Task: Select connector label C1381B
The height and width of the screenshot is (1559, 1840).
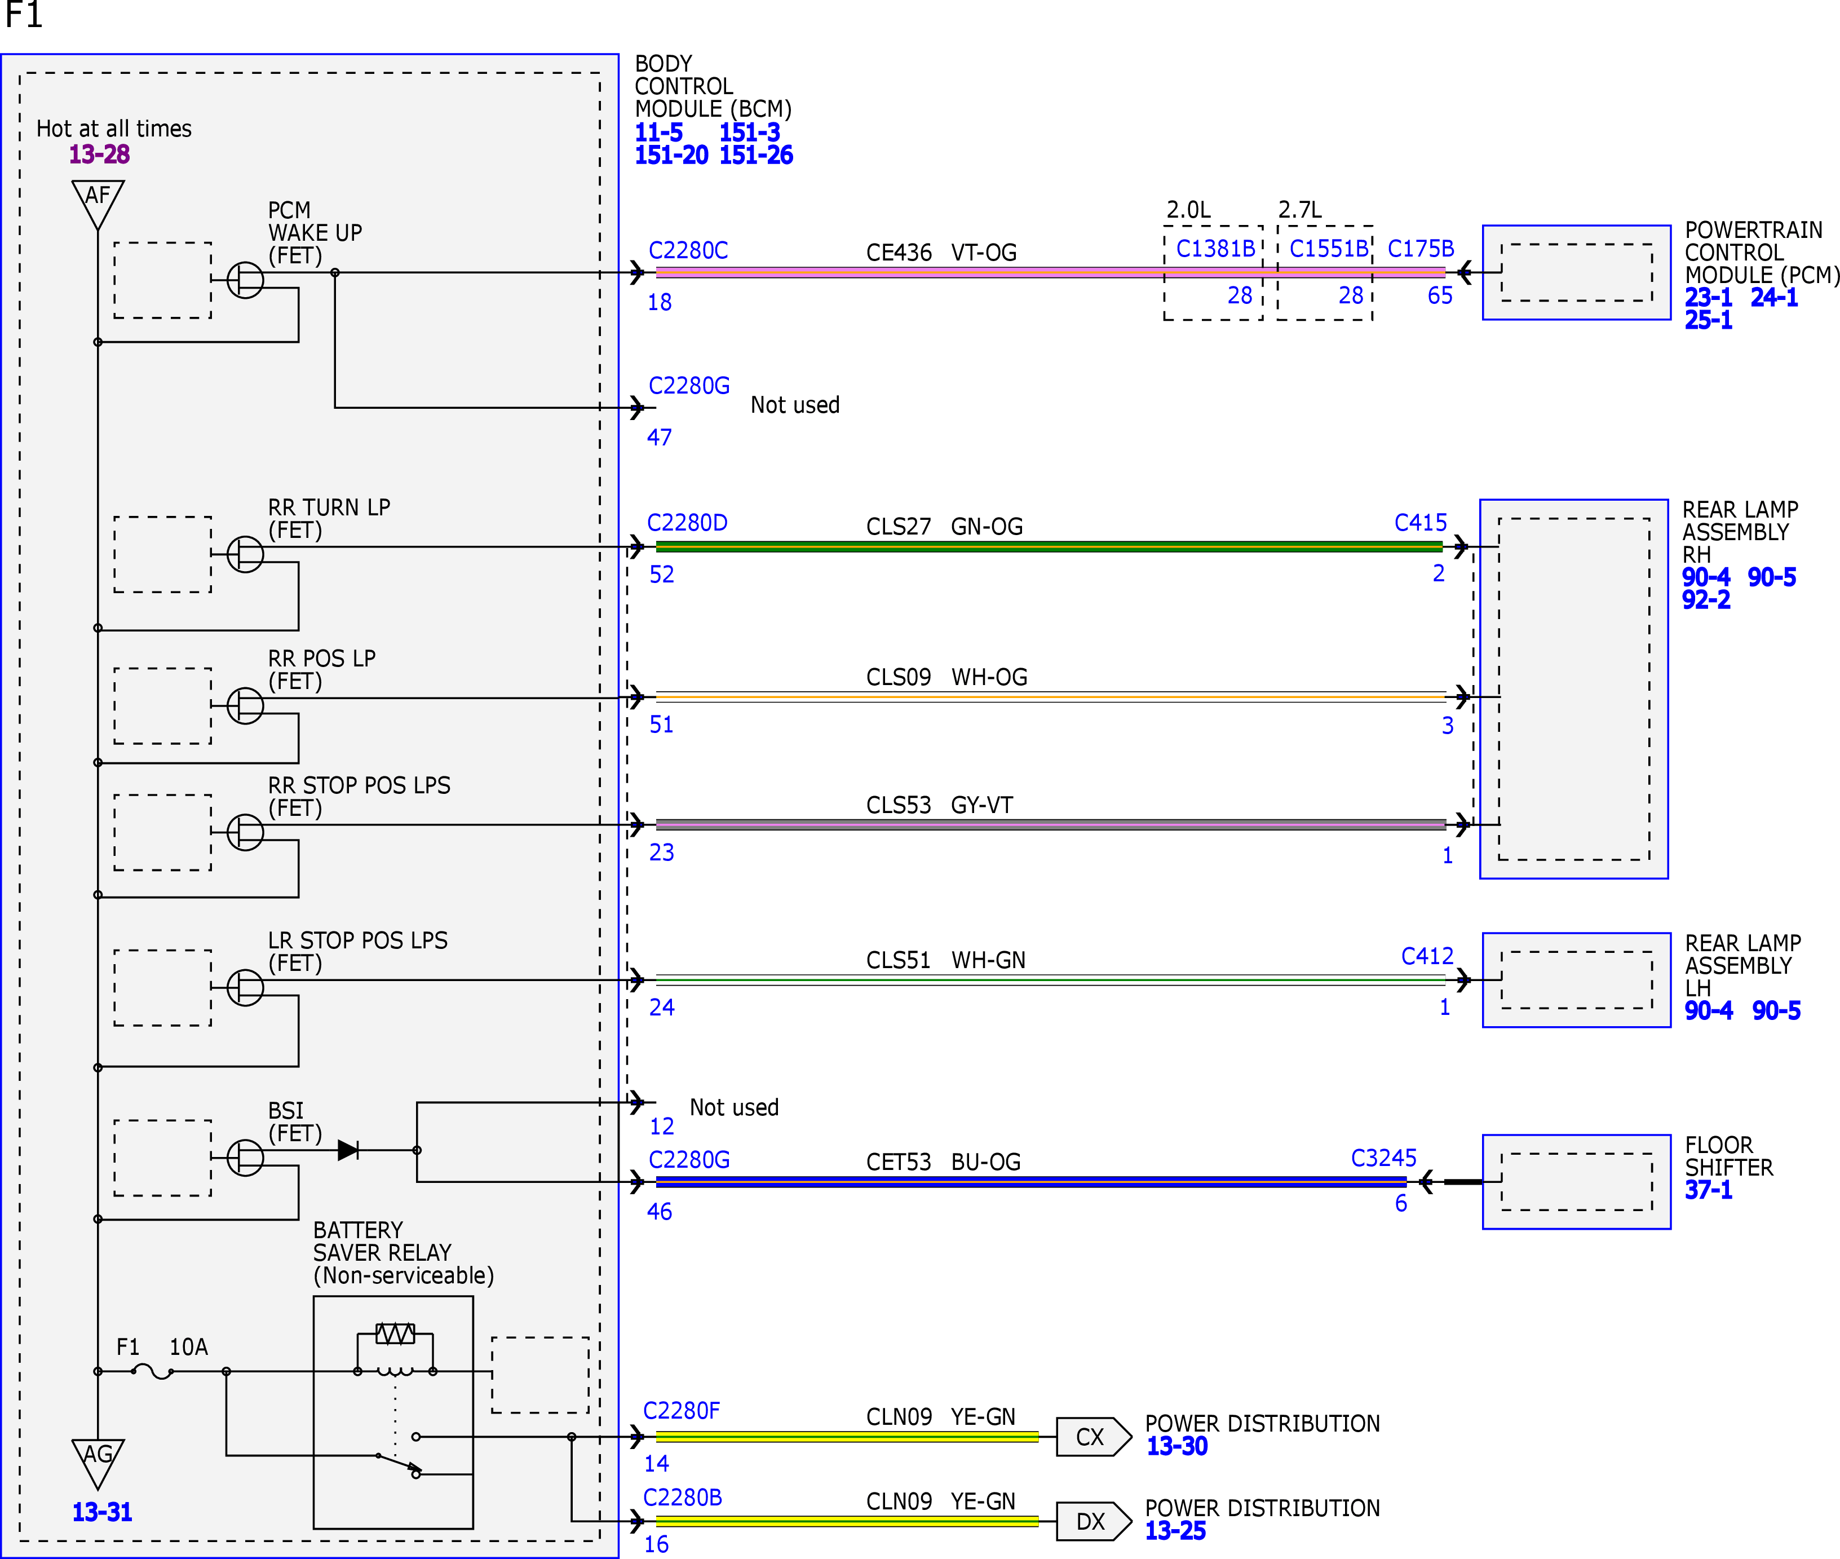Action: click(1215, 249)
